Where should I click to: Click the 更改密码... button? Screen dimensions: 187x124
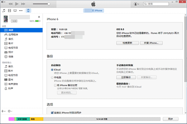pos(67,93)
